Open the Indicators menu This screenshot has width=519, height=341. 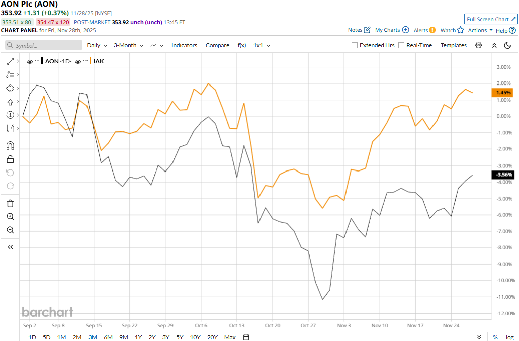184,45
